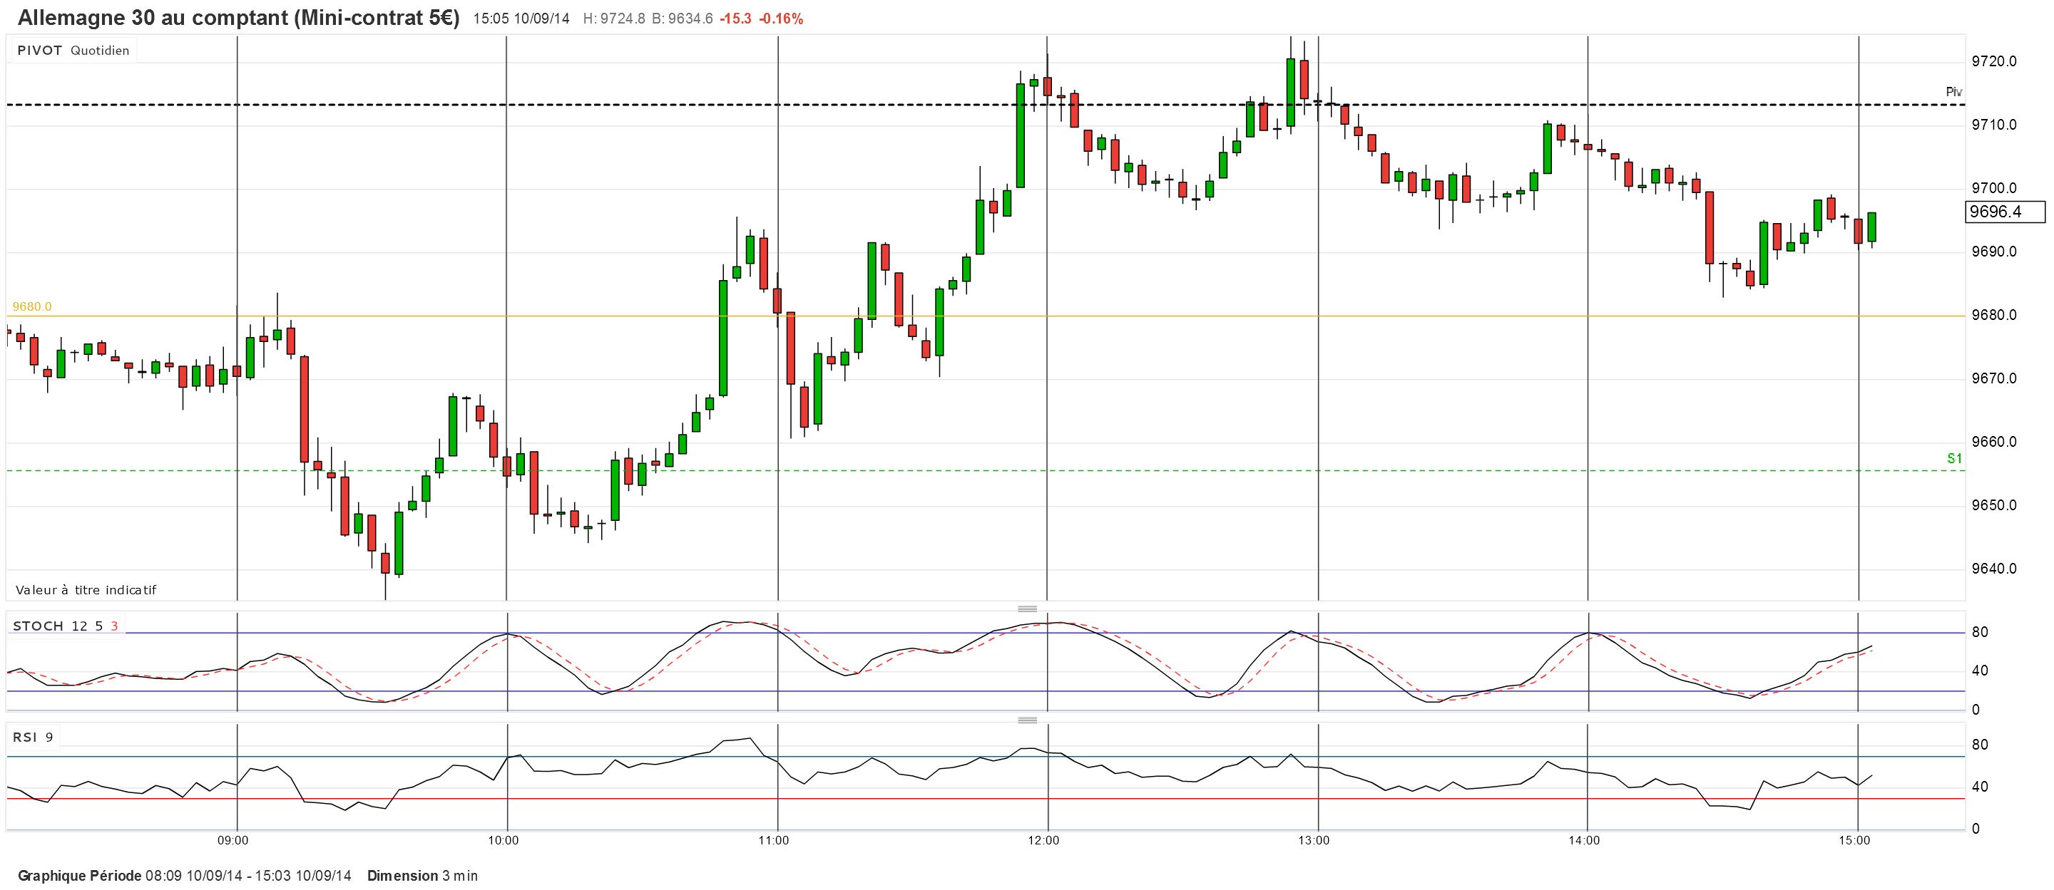Click the Valeur à titre indicatif notice
Viewport: 2054px width, 890px height.
(x=86, y=589)
